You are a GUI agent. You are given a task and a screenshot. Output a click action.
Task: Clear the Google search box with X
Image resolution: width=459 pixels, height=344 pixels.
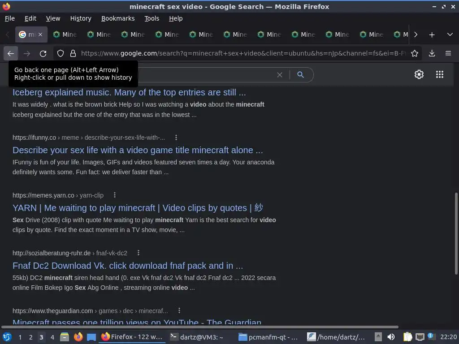[280, 75]
